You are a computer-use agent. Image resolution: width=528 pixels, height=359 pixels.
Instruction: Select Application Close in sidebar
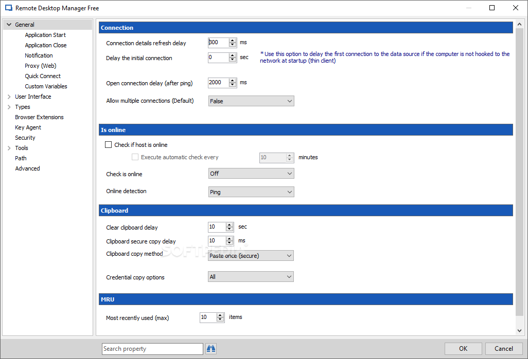point(45,45)
